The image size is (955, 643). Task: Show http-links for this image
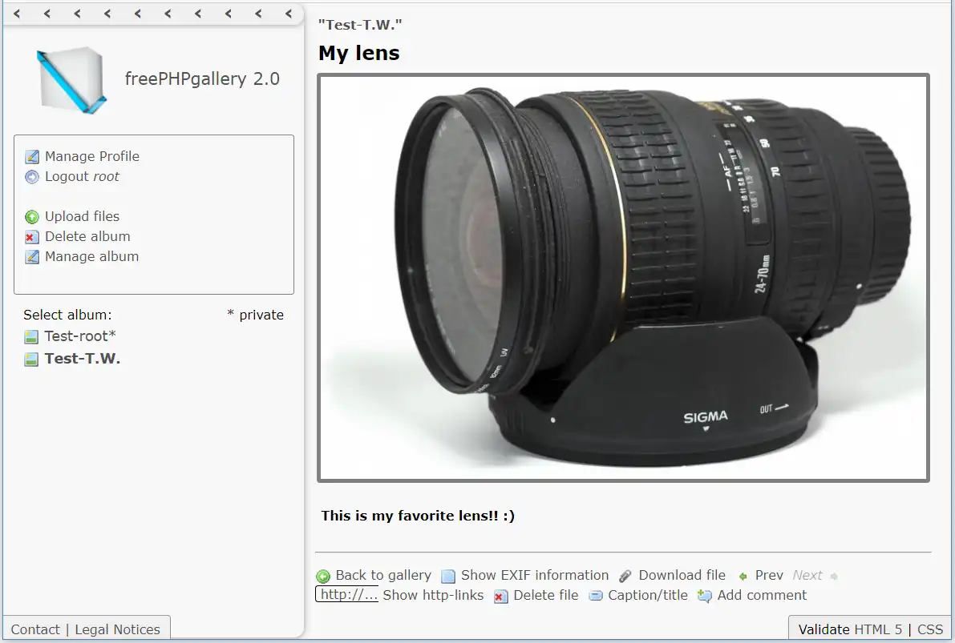[x=433, y=595]
